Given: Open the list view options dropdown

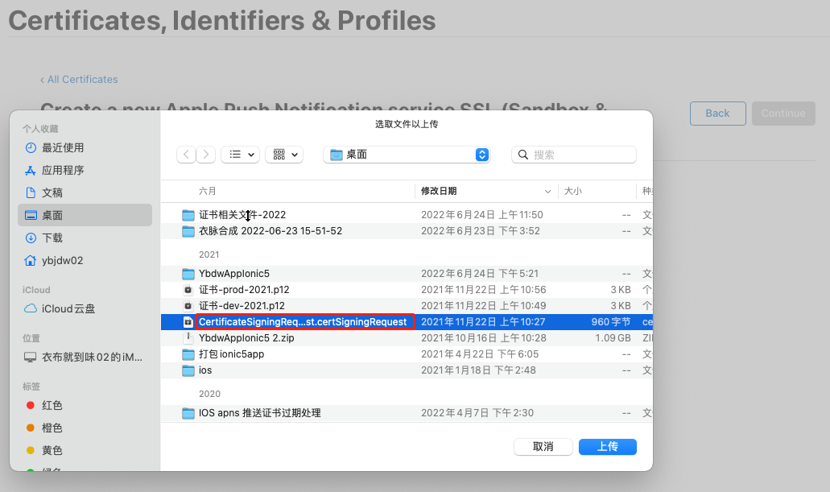Looking at the screenshot, I should pyautogui.click(x=240, y=155).
